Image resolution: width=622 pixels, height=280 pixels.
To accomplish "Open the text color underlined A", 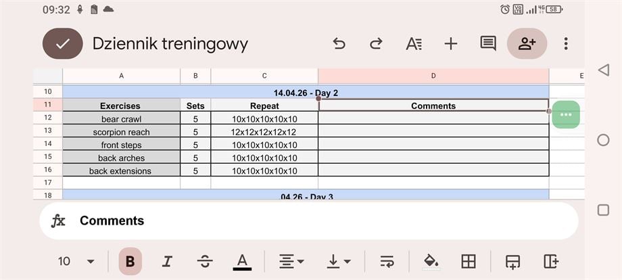I will 242,262.
